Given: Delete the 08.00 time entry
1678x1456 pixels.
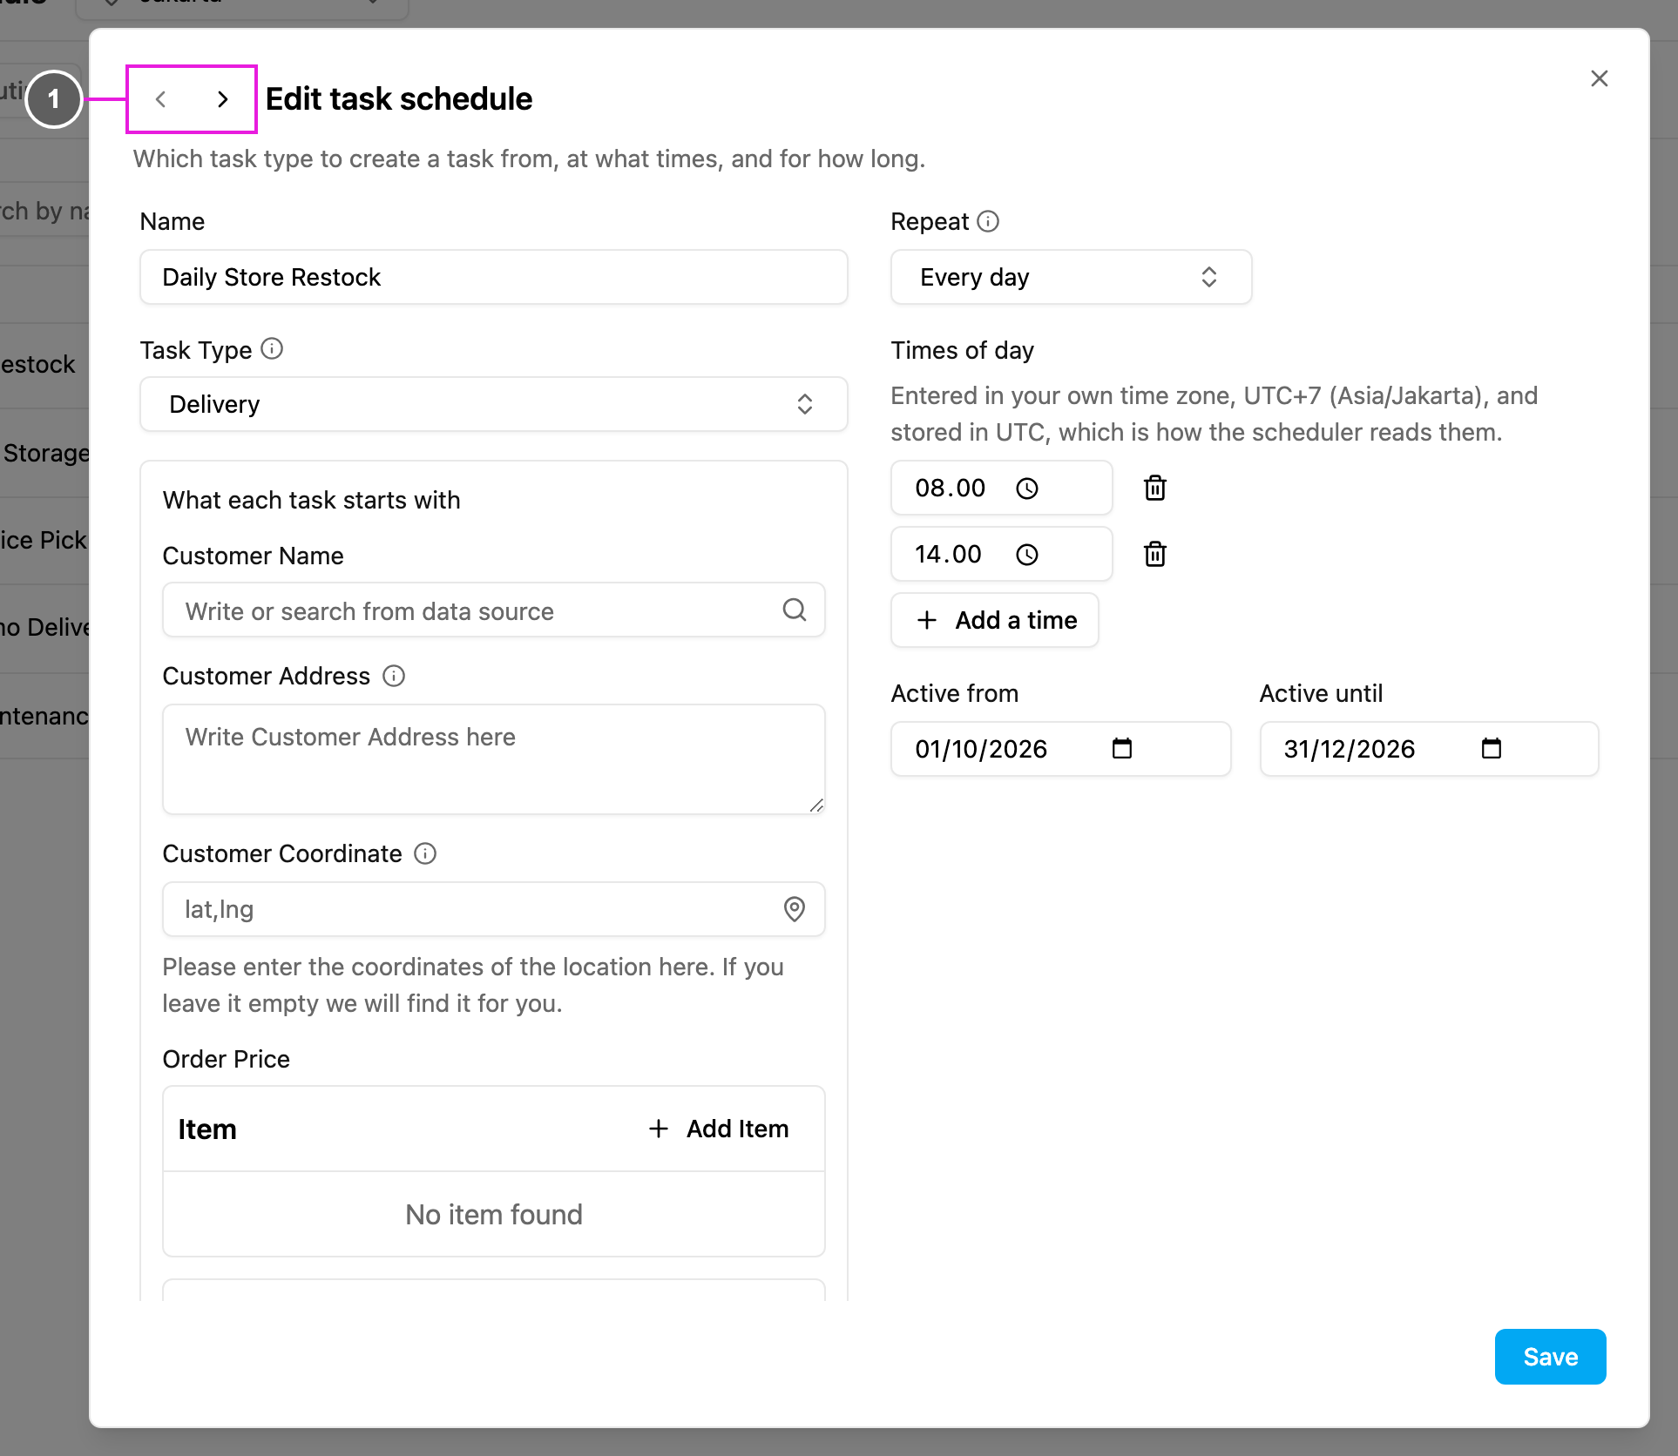Looking at the screenshot, I should (x=1155, y=488).
